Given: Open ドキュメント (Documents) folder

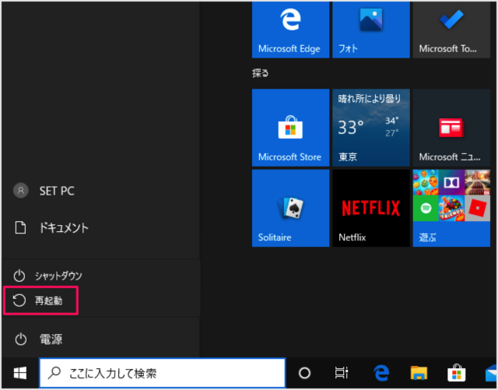Looking at the screenshot, I should (x=100, y=228).
